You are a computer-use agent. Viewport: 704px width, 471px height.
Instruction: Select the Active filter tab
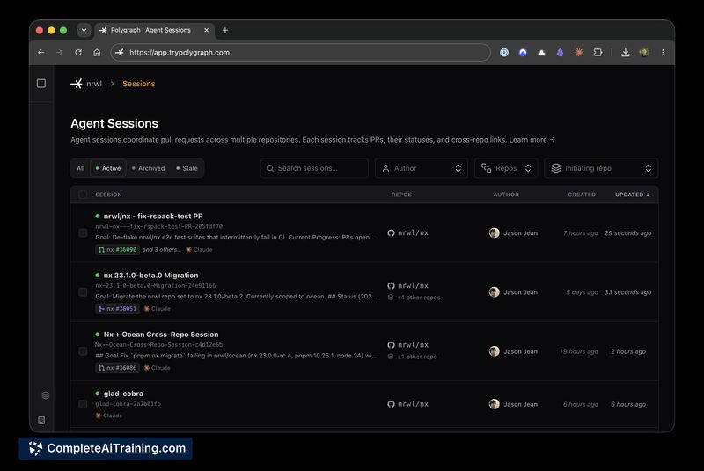click(108, 168)
